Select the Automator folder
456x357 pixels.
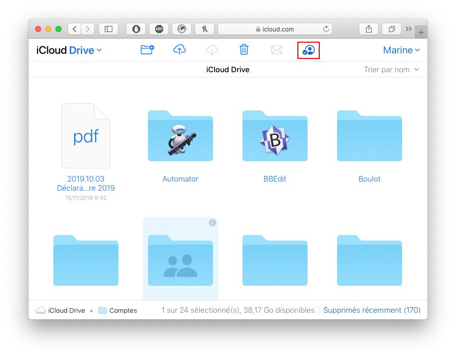point(180,137)
